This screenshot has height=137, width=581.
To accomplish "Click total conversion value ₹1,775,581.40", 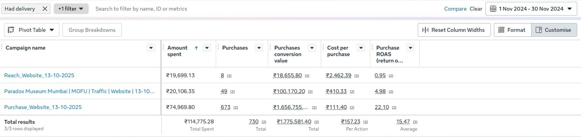I will (294, 122).
